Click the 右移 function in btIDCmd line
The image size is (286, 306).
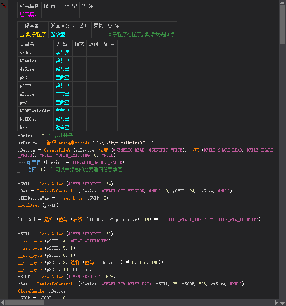pos(77,219)
